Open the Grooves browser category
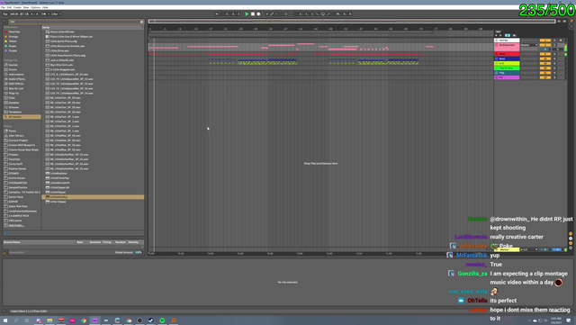576x325 pixels. 14,107
